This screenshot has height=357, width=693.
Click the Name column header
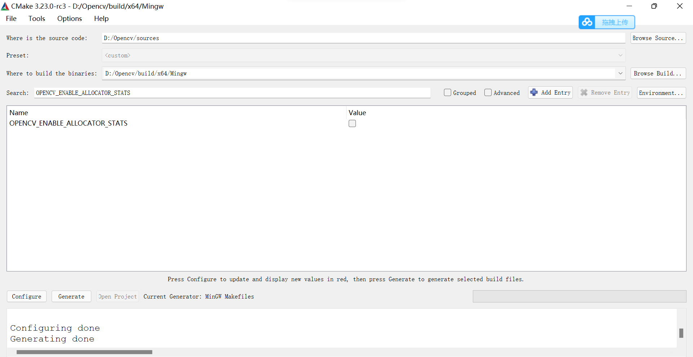[19, 113]
